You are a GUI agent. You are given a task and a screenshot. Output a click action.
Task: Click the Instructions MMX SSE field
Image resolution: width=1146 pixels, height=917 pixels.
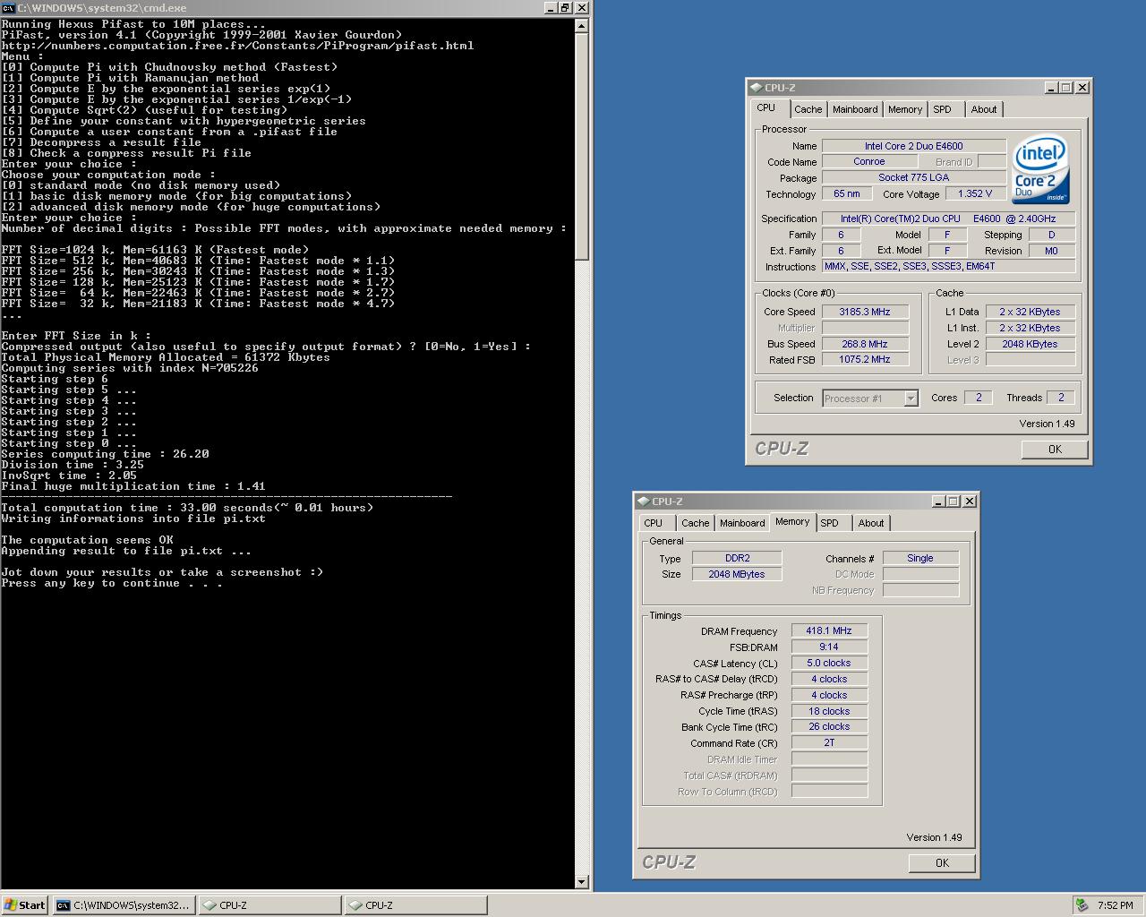pos(948,266)
